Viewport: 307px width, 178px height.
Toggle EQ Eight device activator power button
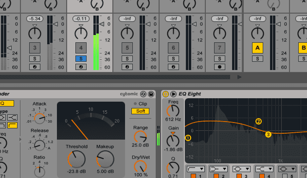click(165, 94)
